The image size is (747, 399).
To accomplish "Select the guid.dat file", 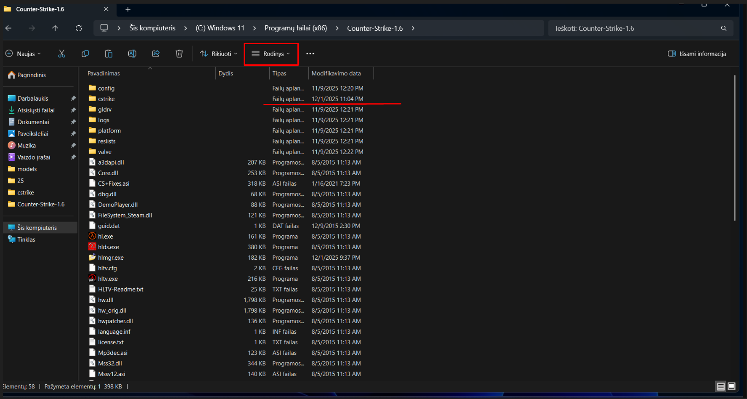I will 109,226.
